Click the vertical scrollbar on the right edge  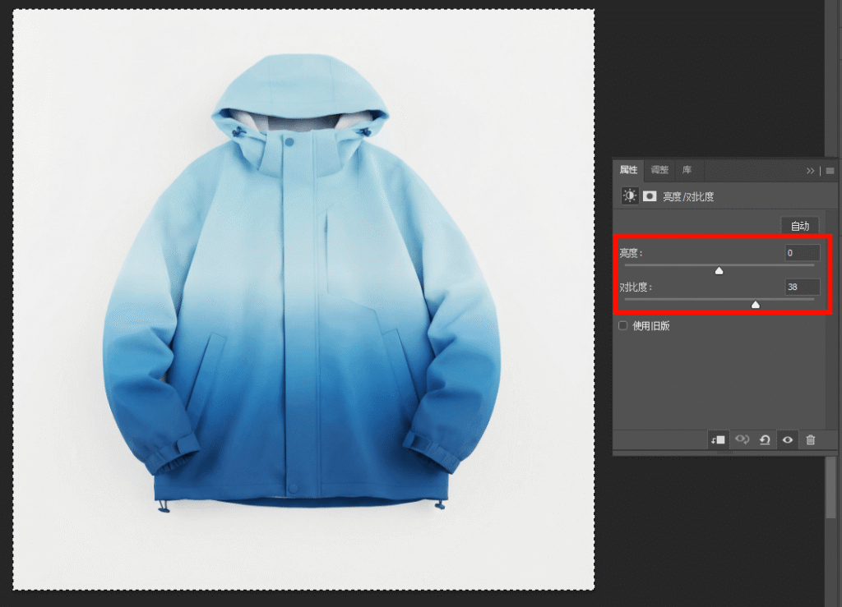coord(833,489)
